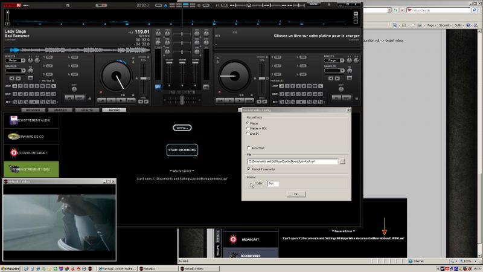
Task: Enable the Auto-Start checkbox
Action: pyautogui.click(x=249, y=148)
